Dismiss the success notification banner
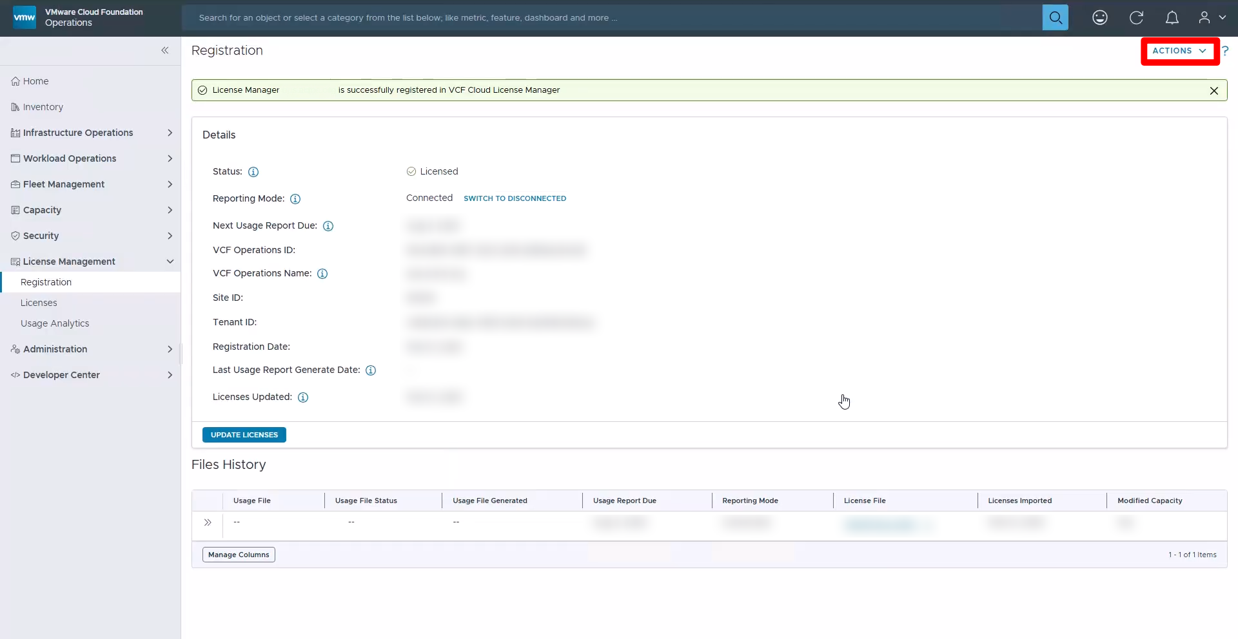Image resolution: width=1238 pixels, height=639 pixels. (1213, 91)
